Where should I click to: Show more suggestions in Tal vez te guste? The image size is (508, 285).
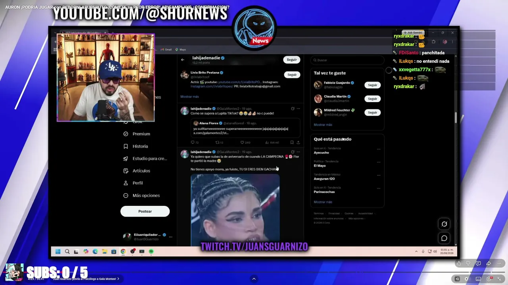click(x=323, y=125)
